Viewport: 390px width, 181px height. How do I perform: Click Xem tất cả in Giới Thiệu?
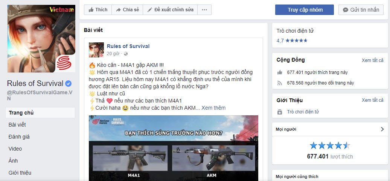point(373,100)
